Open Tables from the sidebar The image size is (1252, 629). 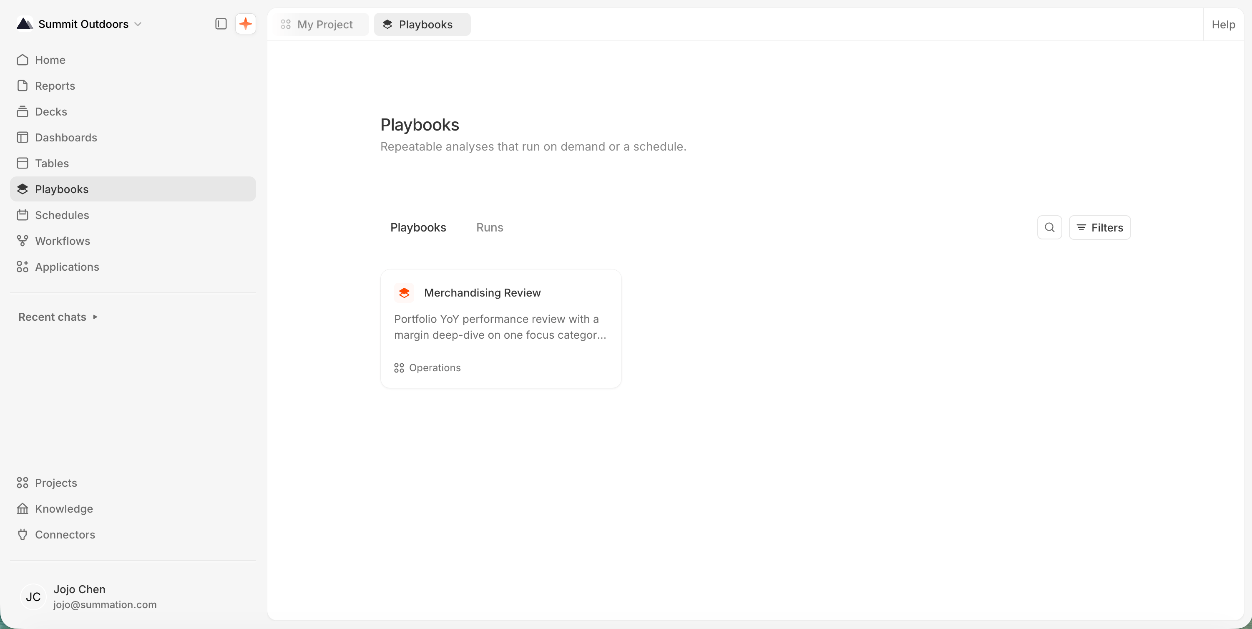tap(133, 164)
